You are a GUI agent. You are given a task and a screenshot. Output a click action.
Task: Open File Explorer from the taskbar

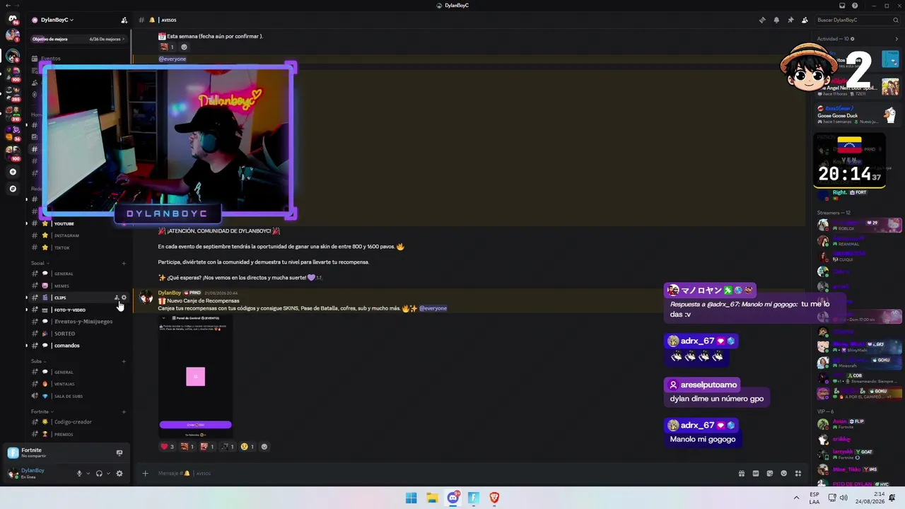(432, 498)
